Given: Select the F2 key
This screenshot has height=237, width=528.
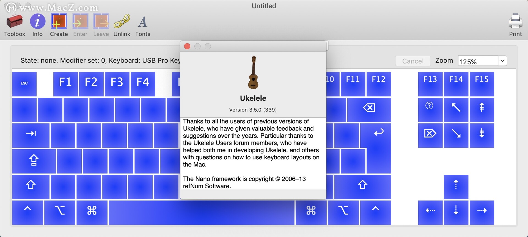Looking at the screenshot, I should point(91,84).
